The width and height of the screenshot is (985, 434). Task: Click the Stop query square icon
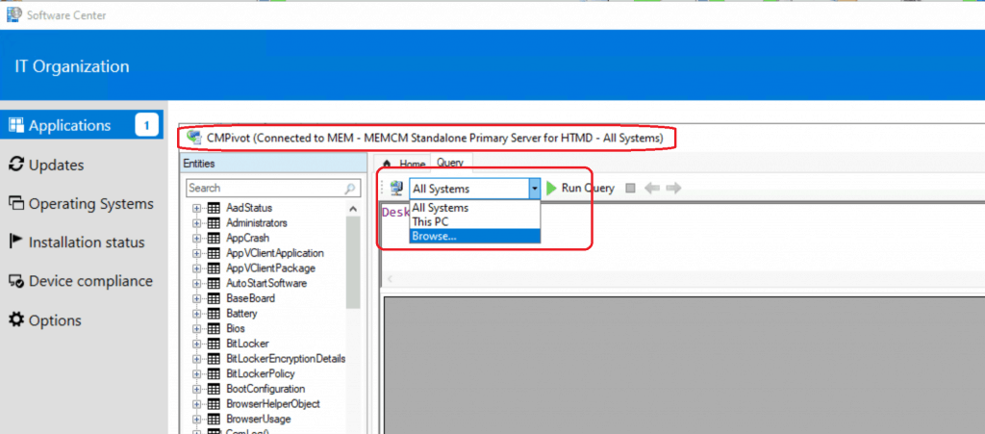(x=631, y=188)
